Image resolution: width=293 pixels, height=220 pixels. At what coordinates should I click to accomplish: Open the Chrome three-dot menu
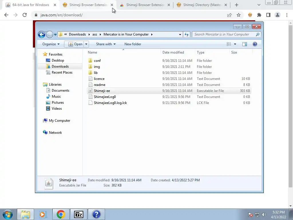pos(287,15)
